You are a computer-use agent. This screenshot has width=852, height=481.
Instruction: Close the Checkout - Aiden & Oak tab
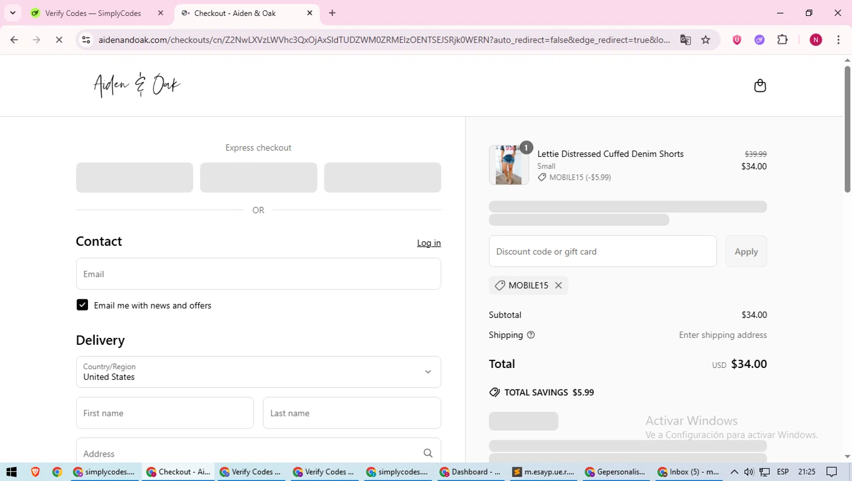[x=310, y=13]
